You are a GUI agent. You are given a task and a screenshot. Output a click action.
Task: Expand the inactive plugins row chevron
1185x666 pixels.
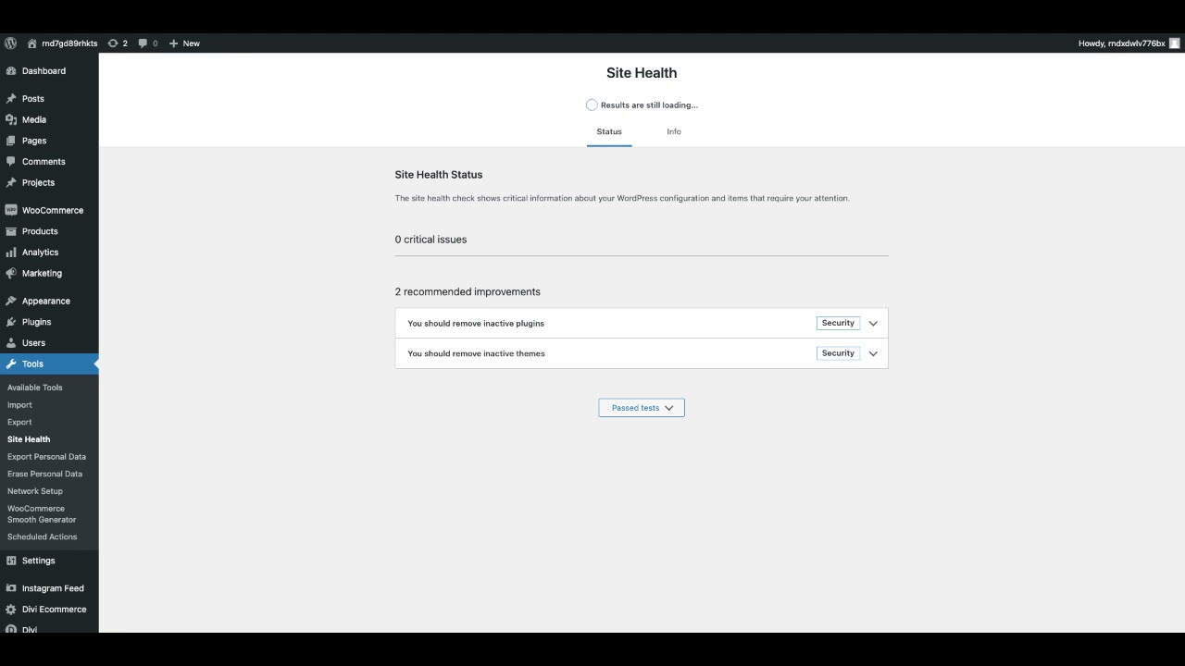[873, 324]
